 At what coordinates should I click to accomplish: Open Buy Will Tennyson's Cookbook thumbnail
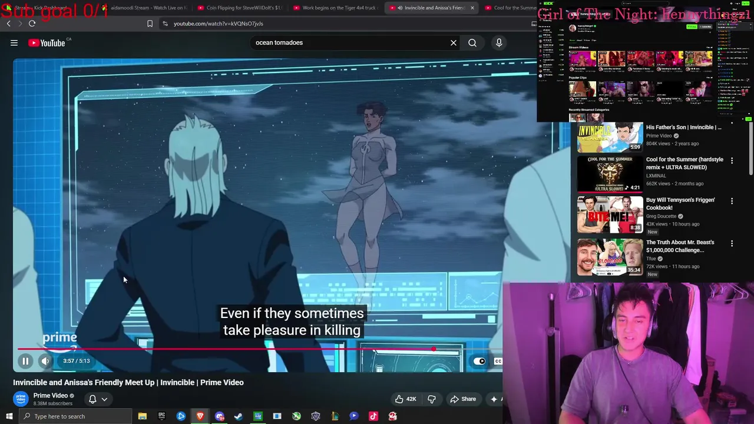610,215
